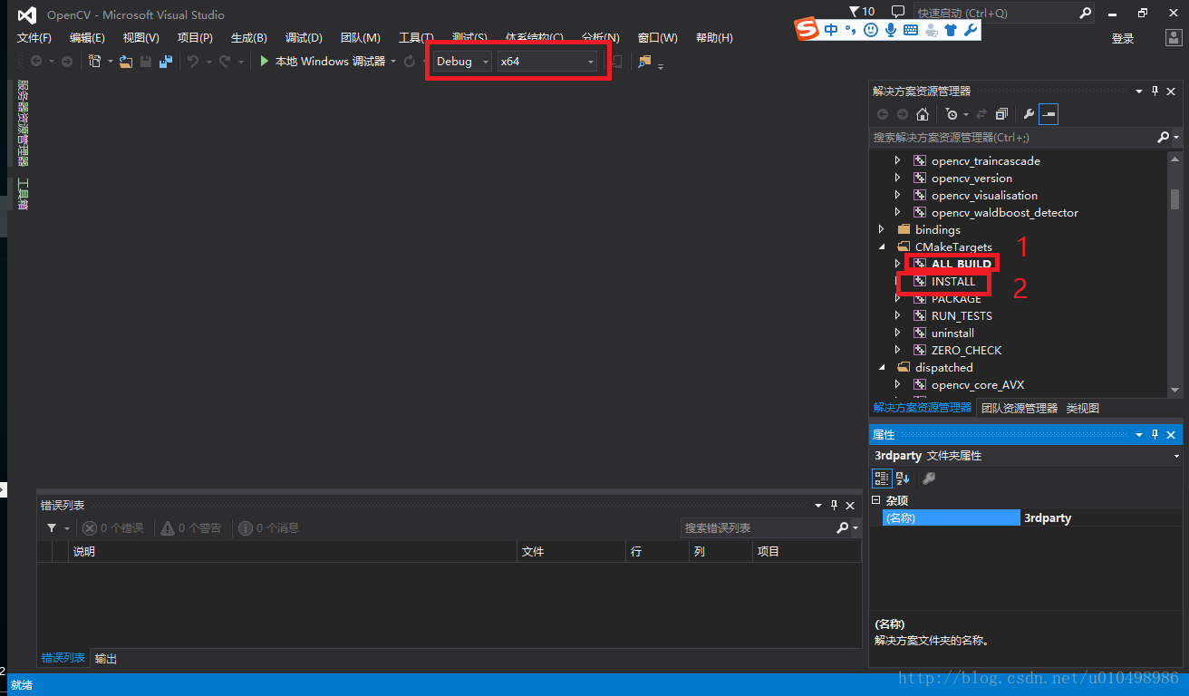The image size is (1189, 696).
Task: Open the debugger target dropdown arrow
Action: tap(393, 62)
